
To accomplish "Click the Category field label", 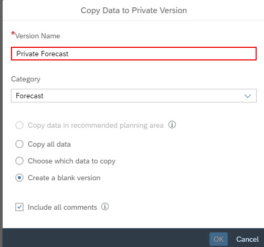I will coord(26,79).
